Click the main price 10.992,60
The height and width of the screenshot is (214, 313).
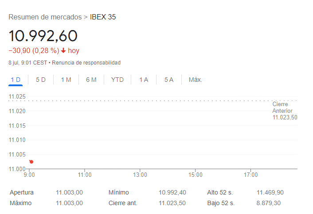click(x=43, y=36)
